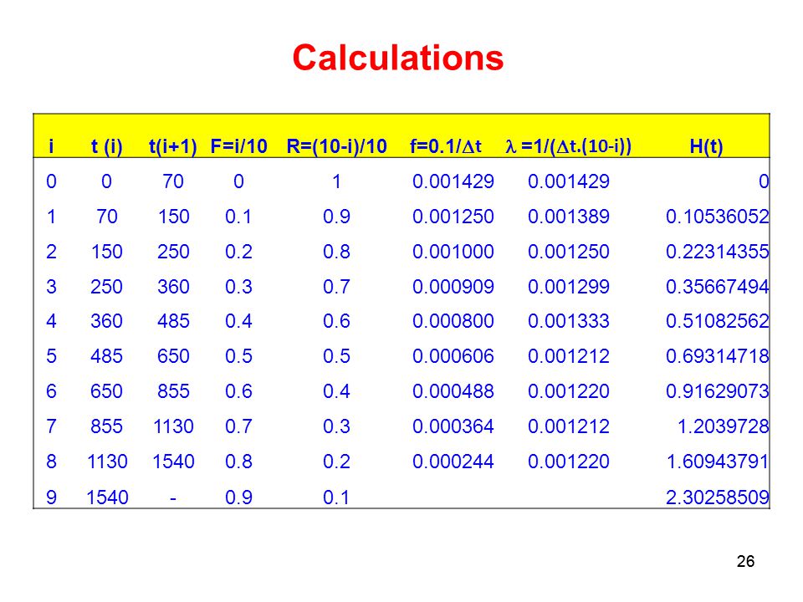This screenshot has height=602, width=803.
Task: Click the 'F=i/10' column header
Action: pos(238,146)
